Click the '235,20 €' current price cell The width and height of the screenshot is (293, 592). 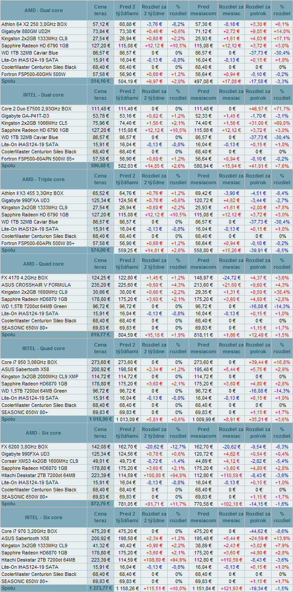100,285
